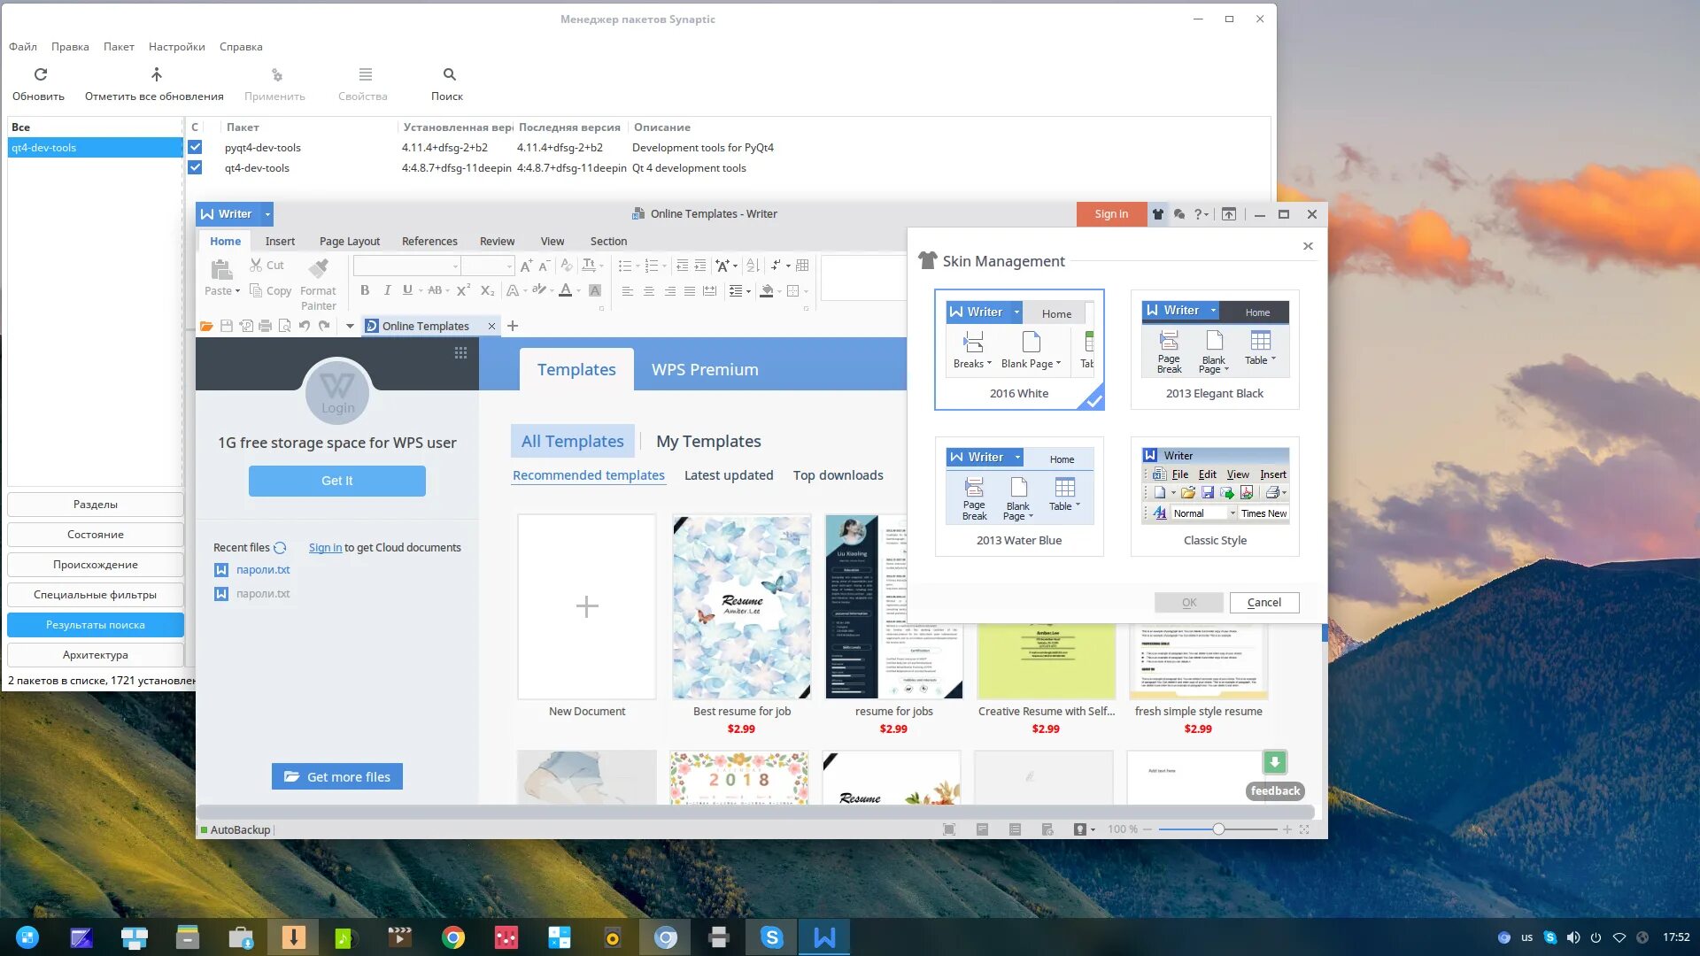Click the Grow Font A+ icon
Image resolution: width=1700 pixels, height=956 pixels.
click(x=526, y=266)
